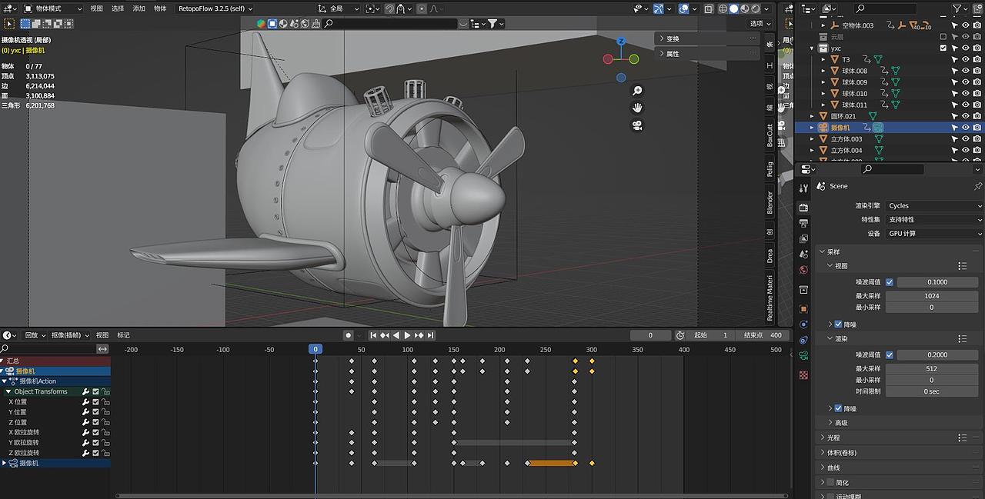This screenshot has width=985, height=499.
Task: Click the zoom magnifier viewport gizmo
Action: 637,91
